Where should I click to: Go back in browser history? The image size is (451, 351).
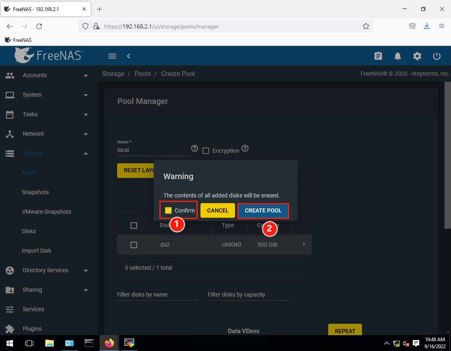[x=10, y=26]
